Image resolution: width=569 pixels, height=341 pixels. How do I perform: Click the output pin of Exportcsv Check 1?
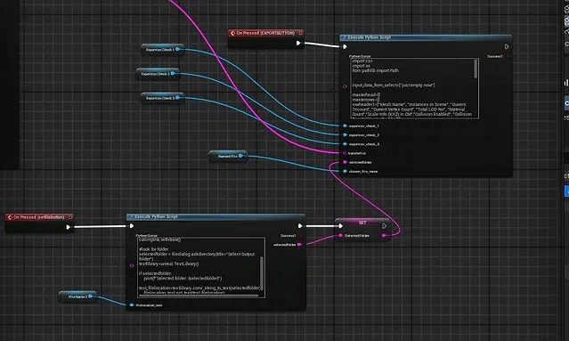178,49
